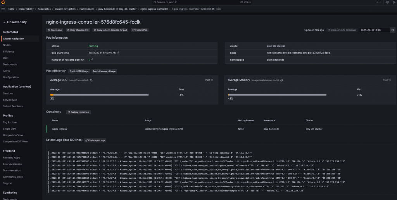The height and width of the screenshot is (200, 397).
Task: Expand first log line GET /metrics 16:29:28
Action: coord(50,153)
